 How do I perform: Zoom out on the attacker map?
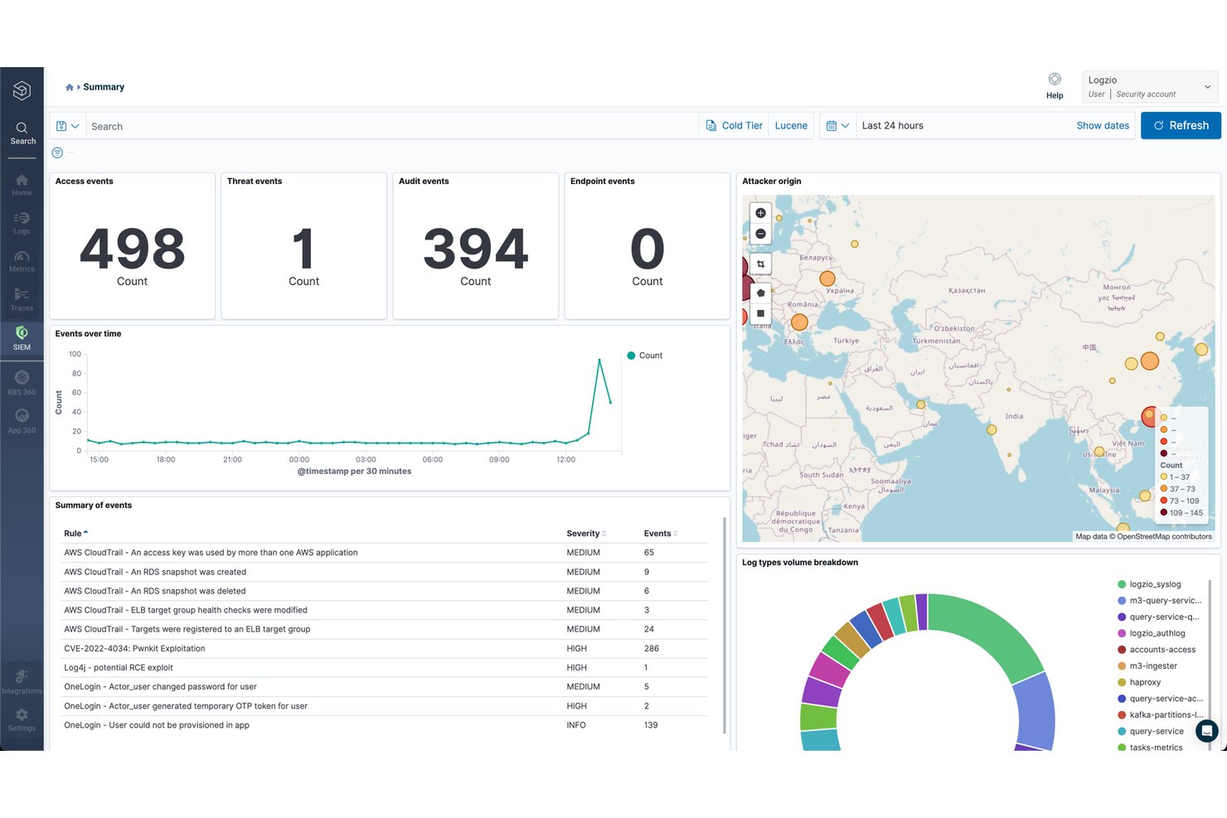coord(760,234)
